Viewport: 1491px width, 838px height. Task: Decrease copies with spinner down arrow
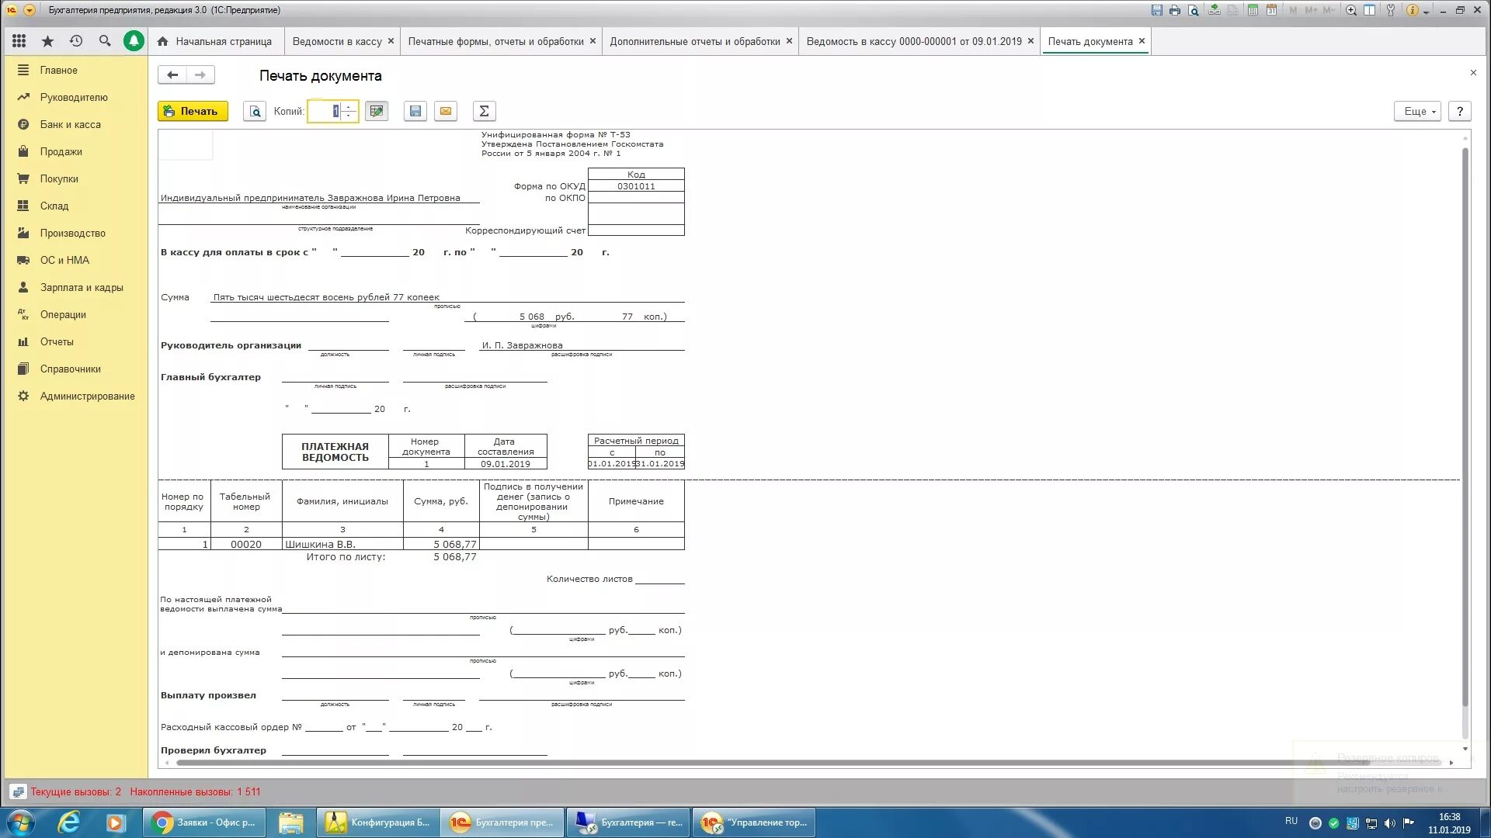[349, 116]
